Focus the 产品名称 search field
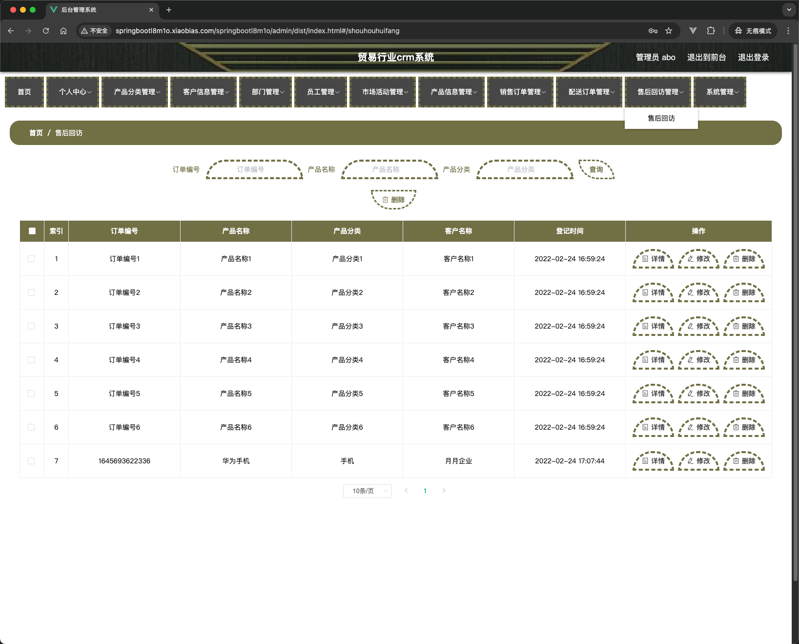This screenshot has height=644, width=799. [x=389, y=169]
